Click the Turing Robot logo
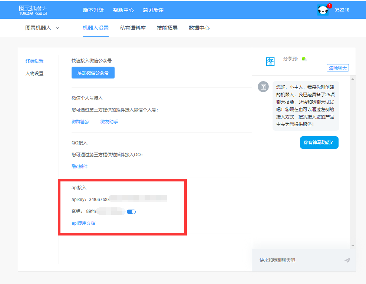The width and height of the screenshot is (366, 284). (x=33, y=10)
